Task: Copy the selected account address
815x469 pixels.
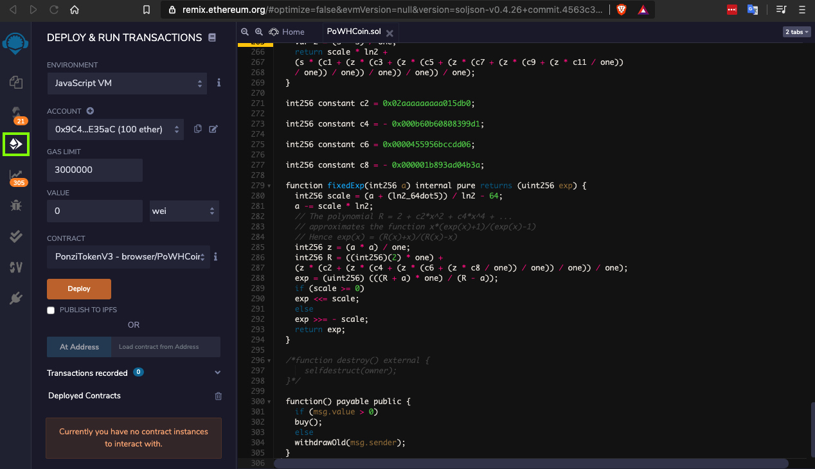Action: tap(198, 129)
